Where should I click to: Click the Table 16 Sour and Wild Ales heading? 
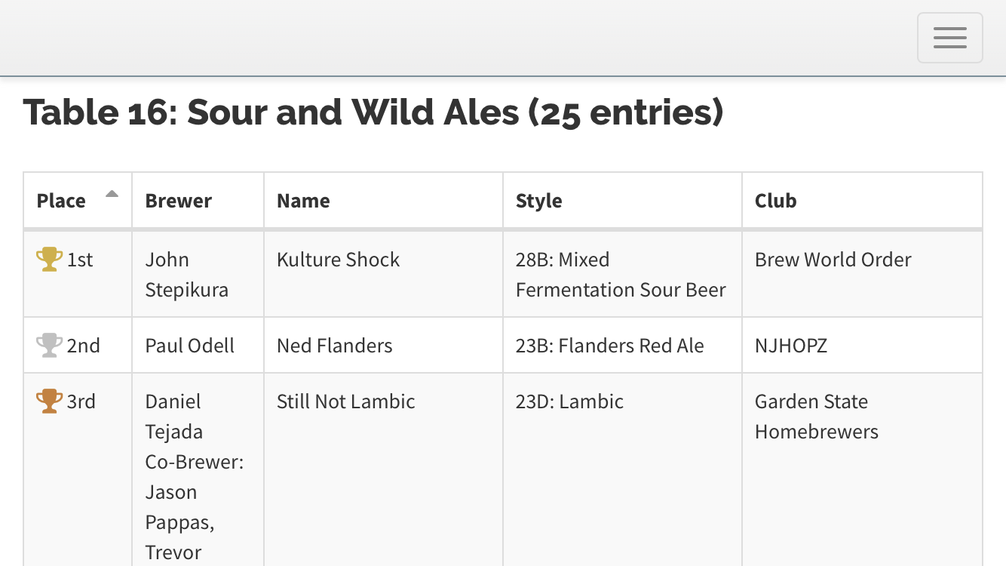373,112
